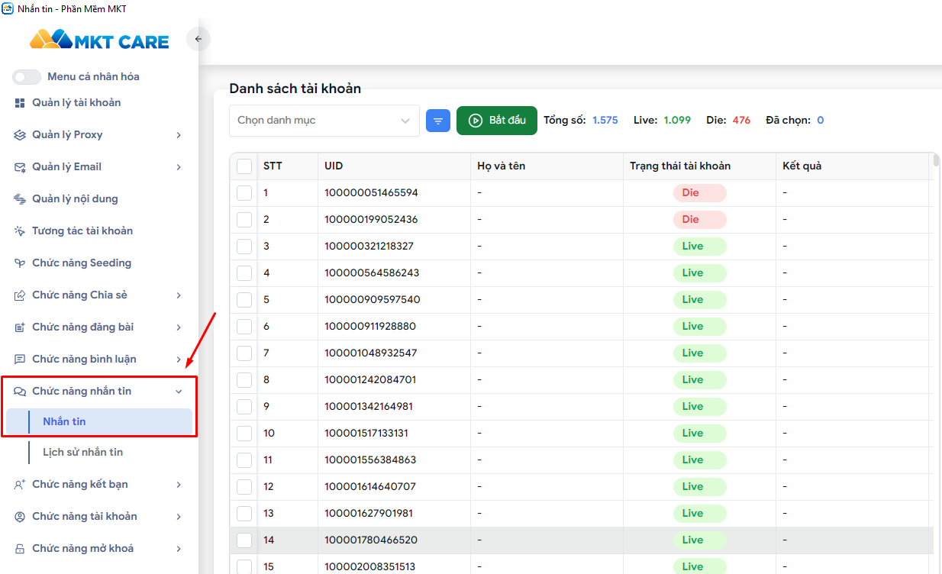Click the Quản lý nội dung icon
Screen dimensions: 942x574
pos(20,199)
